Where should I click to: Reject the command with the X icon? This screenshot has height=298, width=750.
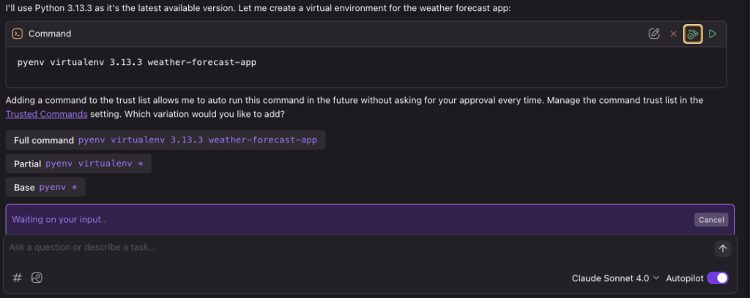[x=674, y=34]
